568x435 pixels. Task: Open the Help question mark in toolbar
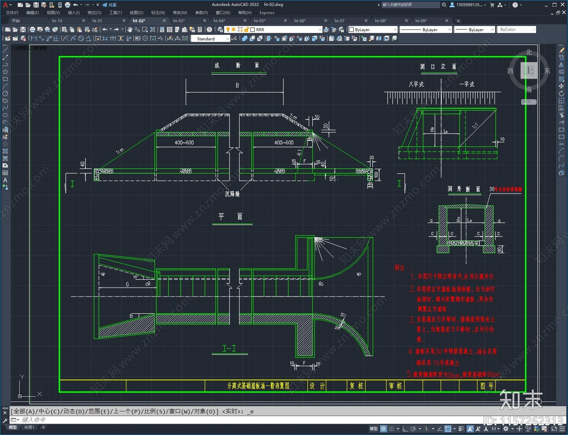[x=209, y=29]
